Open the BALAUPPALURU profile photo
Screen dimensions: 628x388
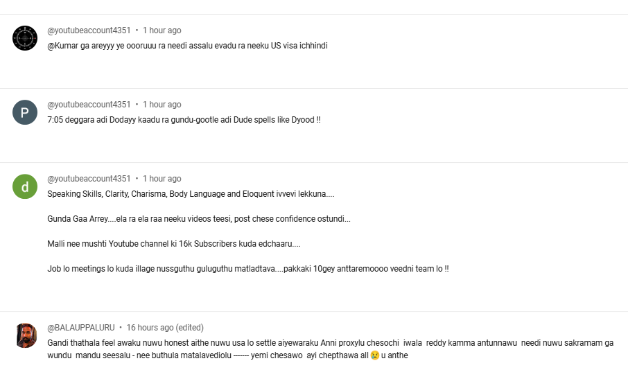click(x=25, y=335)
